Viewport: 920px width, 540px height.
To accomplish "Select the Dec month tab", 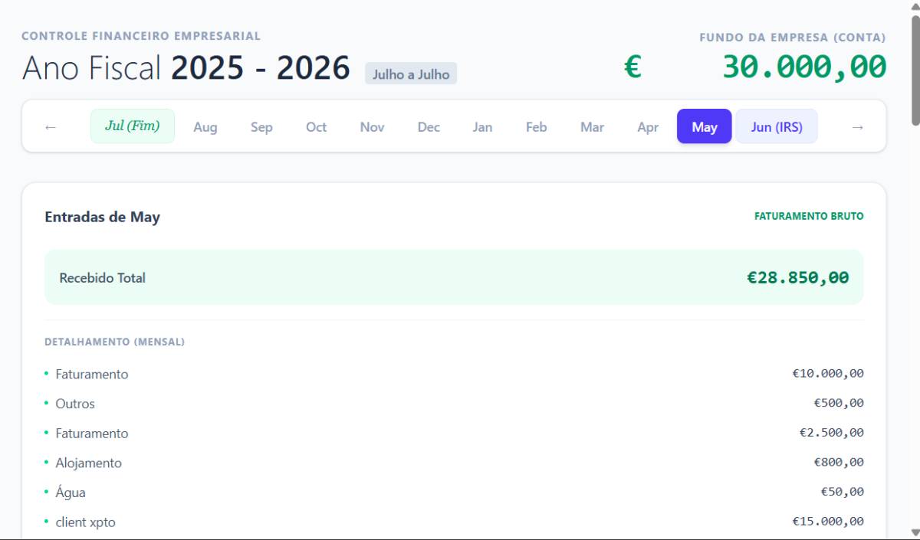I will click(429, 127).
